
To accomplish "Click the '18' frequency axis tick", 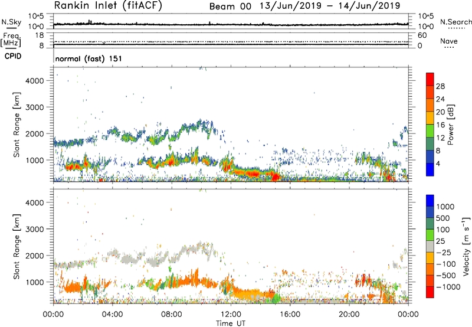I will click(40, 35).
